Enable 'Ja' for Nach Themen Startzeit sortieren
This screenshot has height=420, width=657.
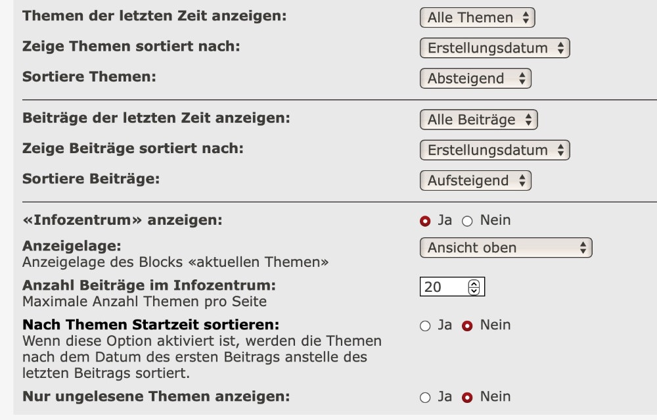click(425, 326)
